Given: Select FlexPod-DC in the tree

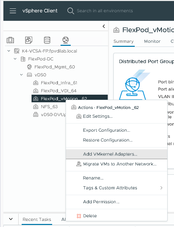Looking at the screenshot, I should [x=41, y=59].
